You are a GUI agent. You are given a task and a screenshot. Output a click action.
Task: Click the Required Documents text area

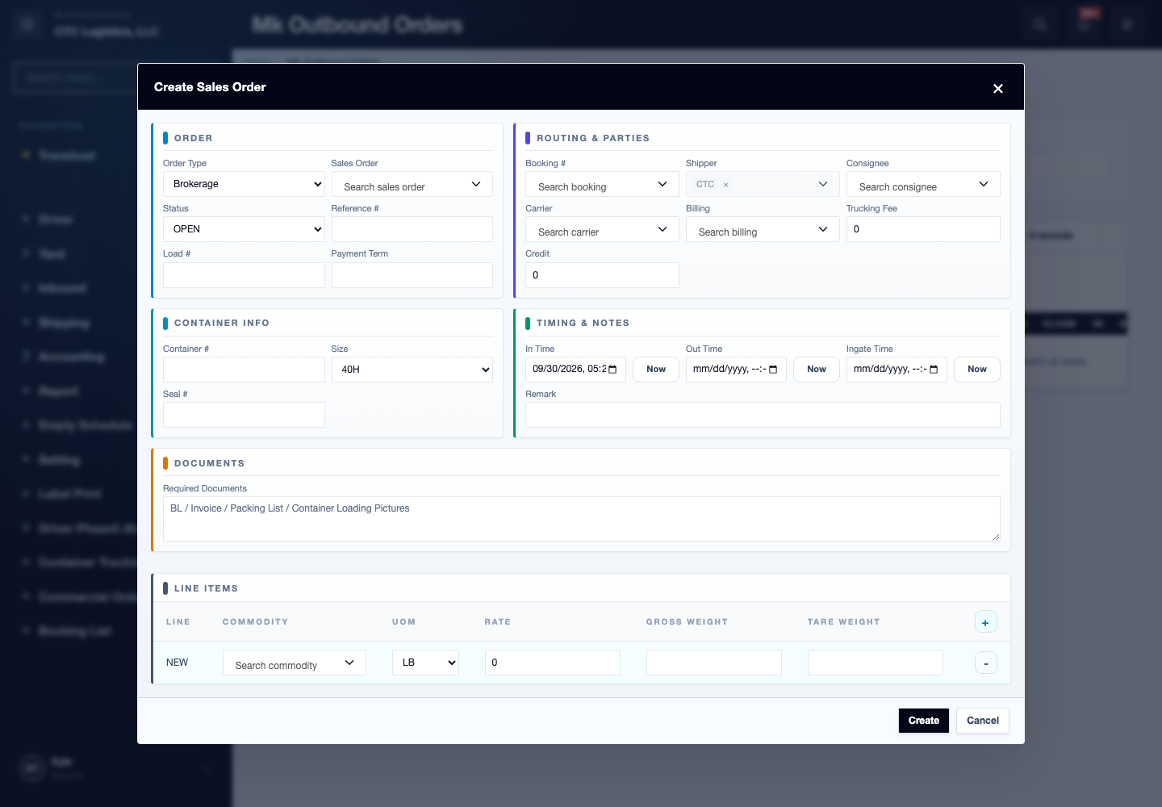pos(581,519)
